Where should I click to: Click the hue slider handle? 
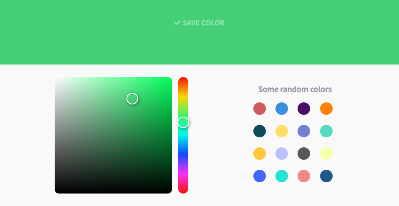pos(183,122)
